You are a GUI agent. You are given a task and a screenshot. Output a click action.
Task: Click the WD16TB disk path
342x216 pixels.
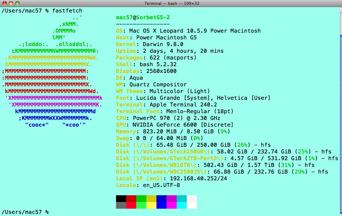coord(165,165)
